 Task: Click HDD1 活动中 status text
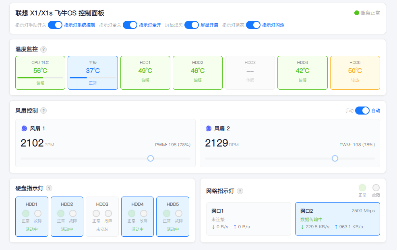[32, 229]
